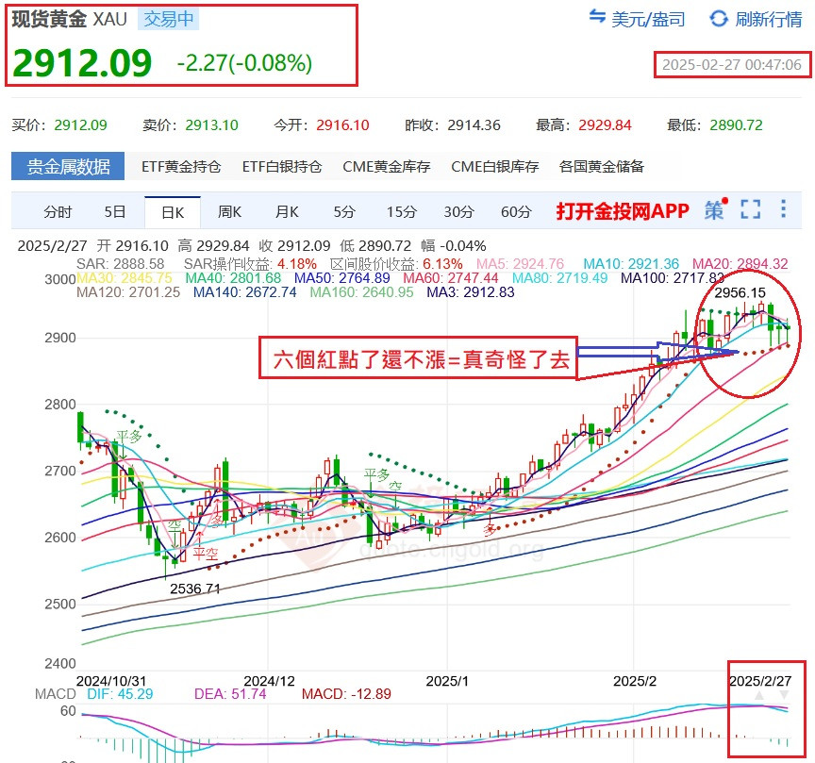Select the 5日 chart tab

[114, 212]
